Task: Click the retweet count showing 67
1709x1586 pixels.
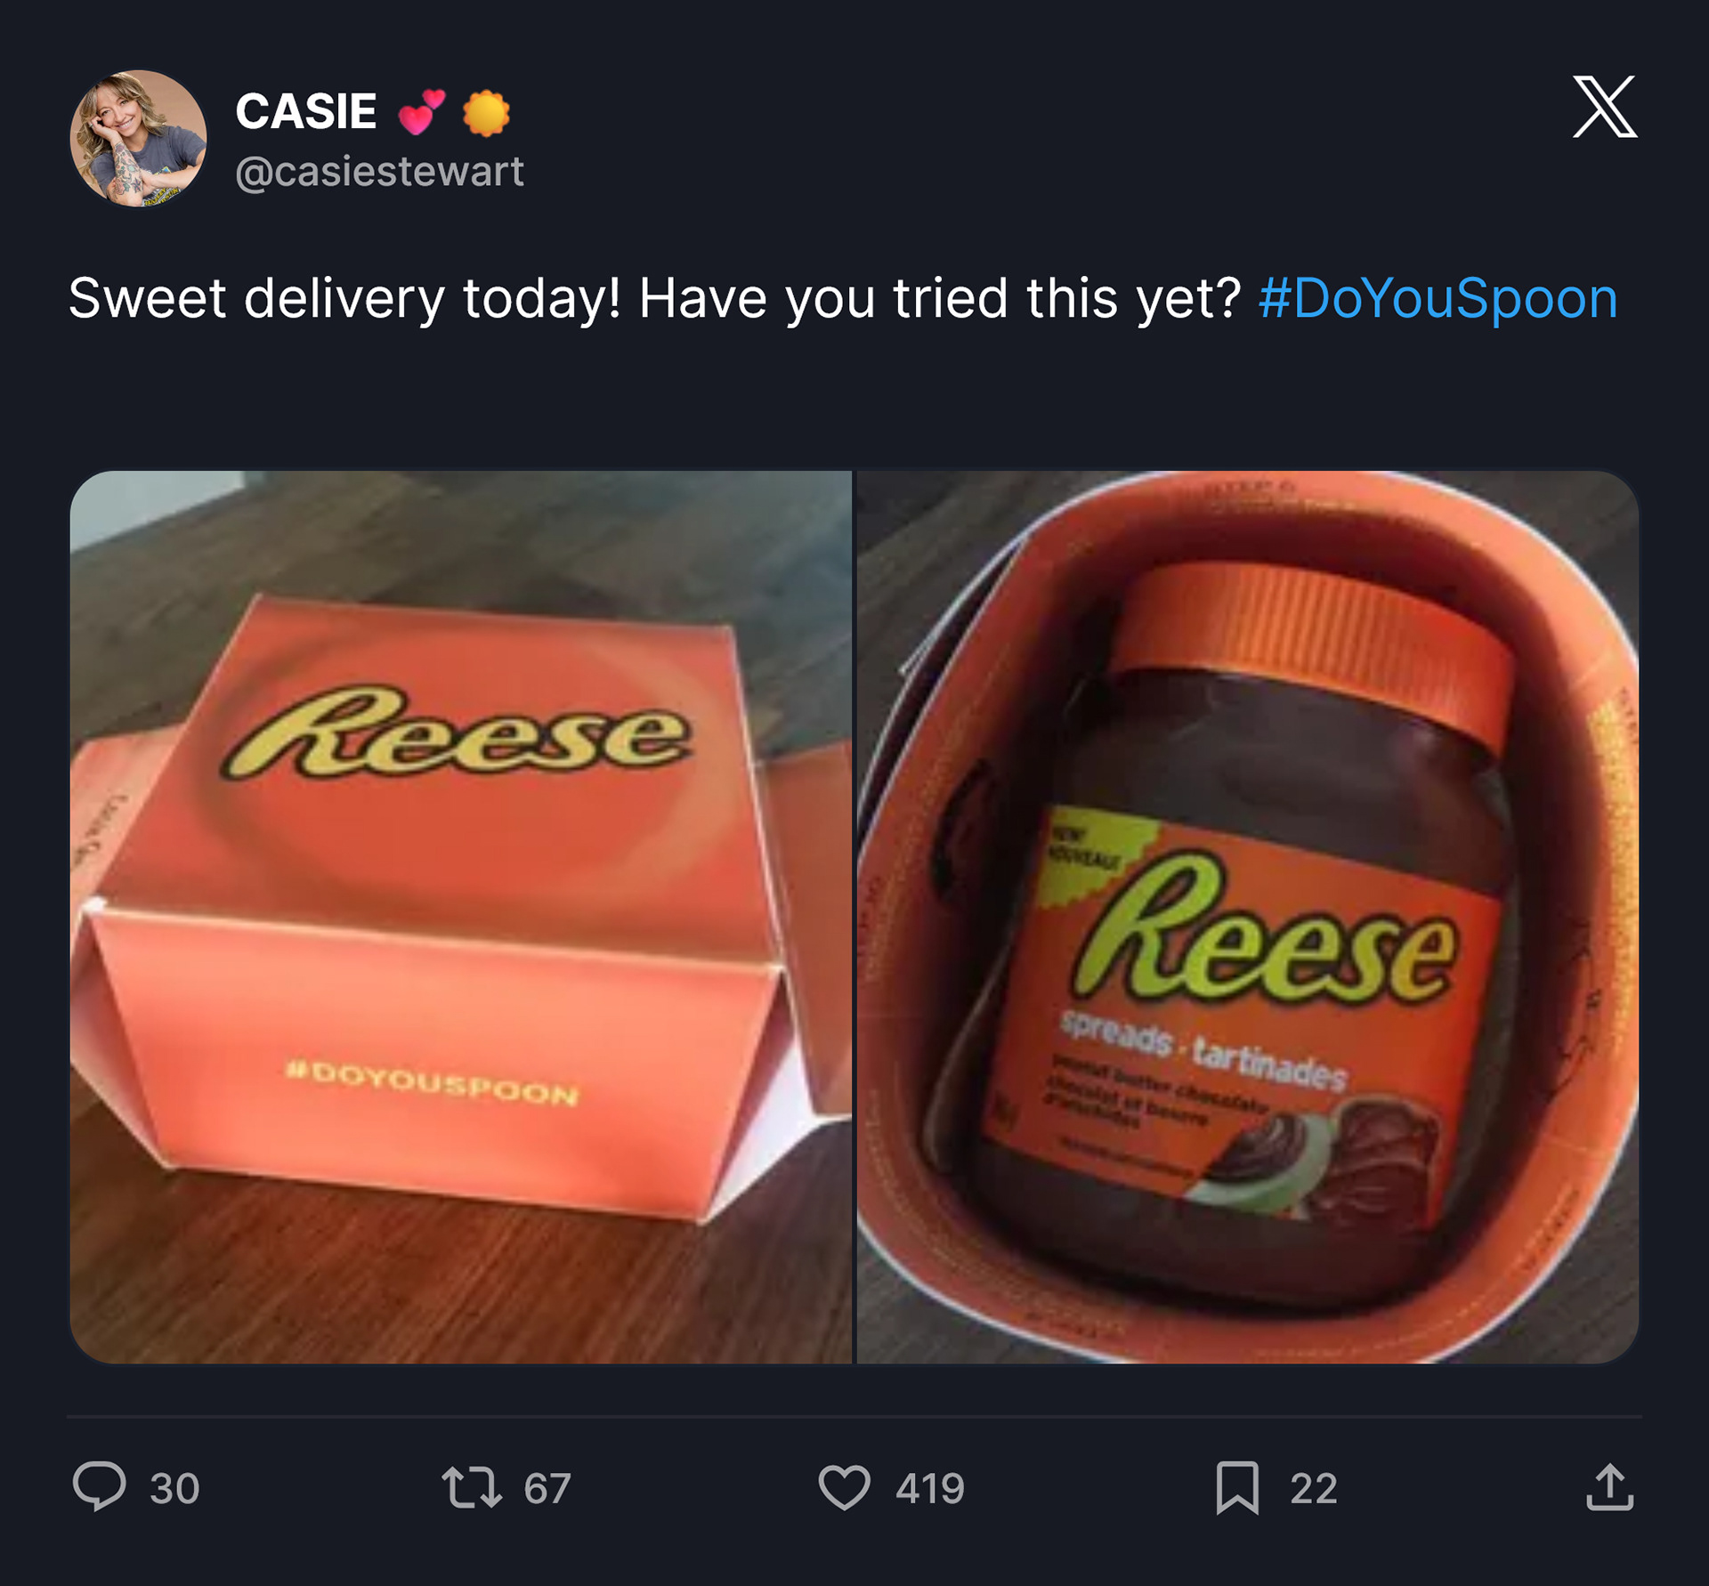Action: point(547,1489)
